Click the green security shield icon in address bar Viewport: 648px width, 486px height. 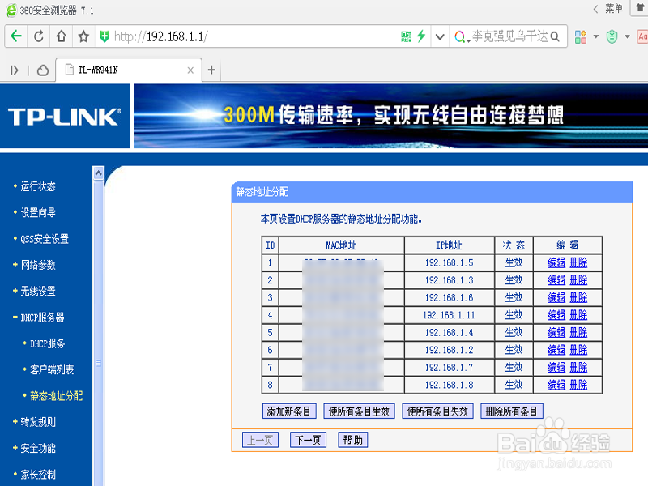[x=104, y=36]
